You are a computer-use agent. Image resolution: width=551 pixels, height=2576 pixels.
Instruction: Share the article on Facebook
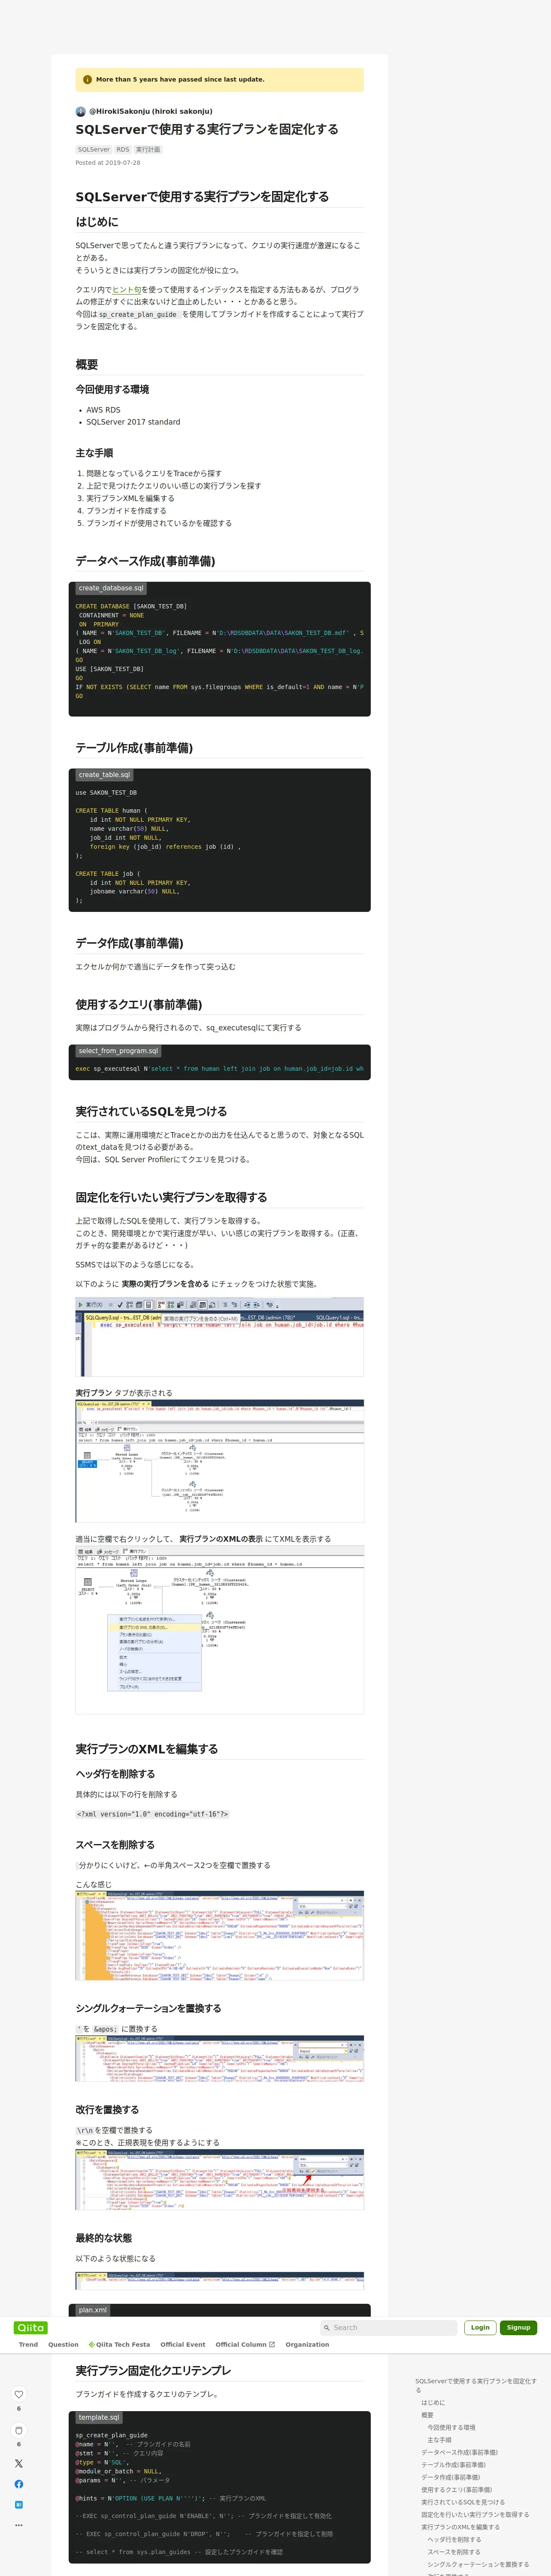(18, 2484)
